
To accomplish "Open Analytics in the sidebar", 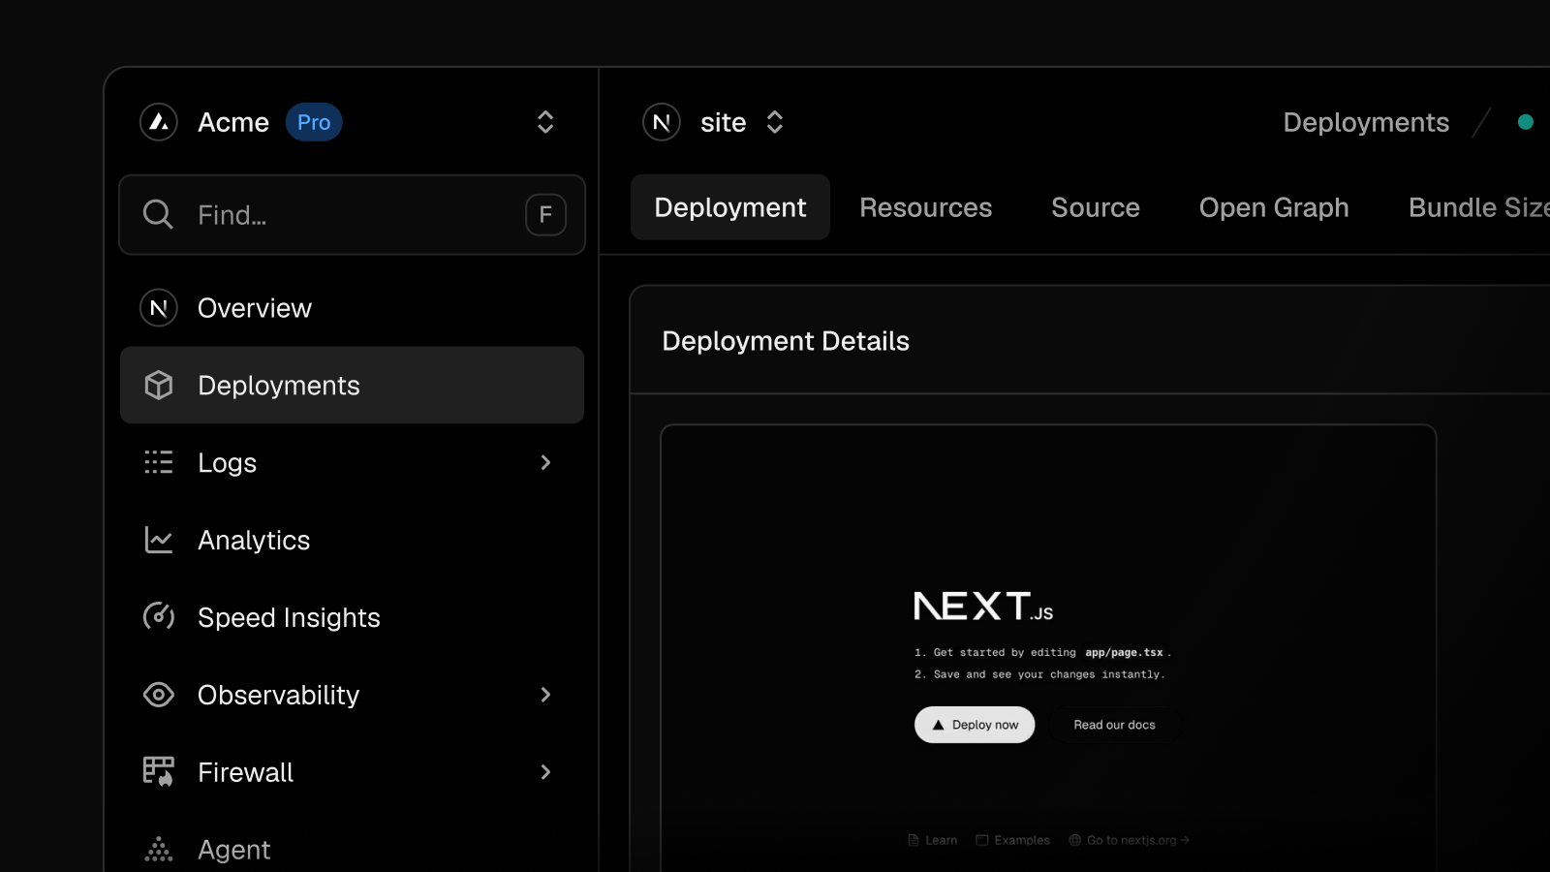I will tap(352, 540).
